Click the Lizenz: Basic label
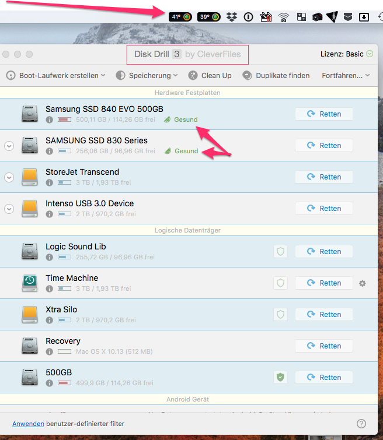Screen dimensions: 383x440 coord(342,54)
